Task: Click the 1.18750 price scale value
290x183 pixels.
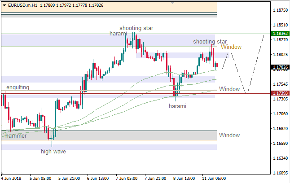Action: 280,10
